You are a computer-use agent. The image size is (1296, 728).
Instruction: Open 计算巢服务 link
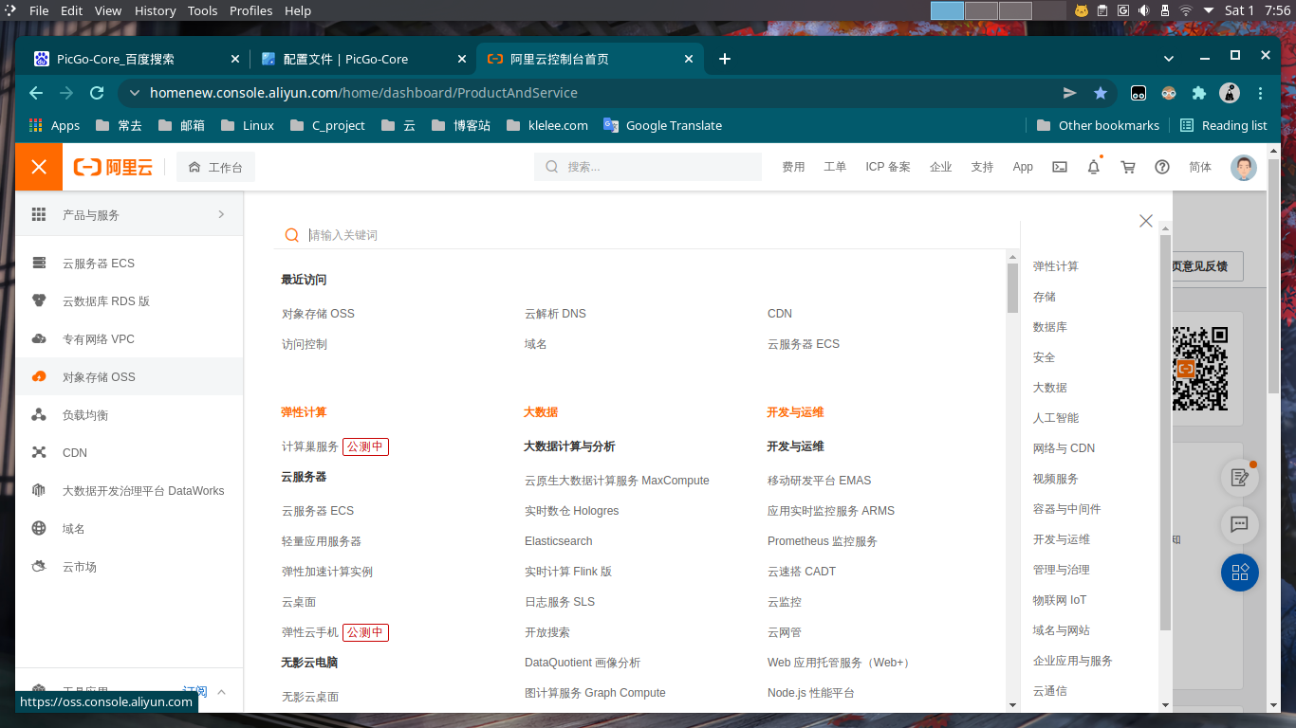click(310, 446)
